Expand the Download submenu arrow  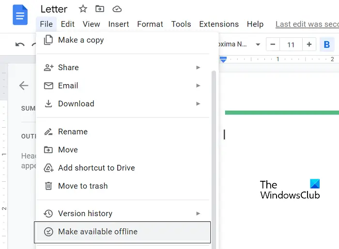[198, 104]
